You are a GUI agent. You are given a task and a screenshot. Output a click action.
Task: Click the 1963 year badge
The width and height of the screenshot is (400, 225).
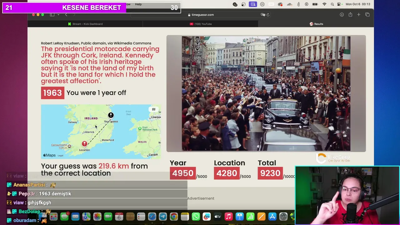click(52, 93)
